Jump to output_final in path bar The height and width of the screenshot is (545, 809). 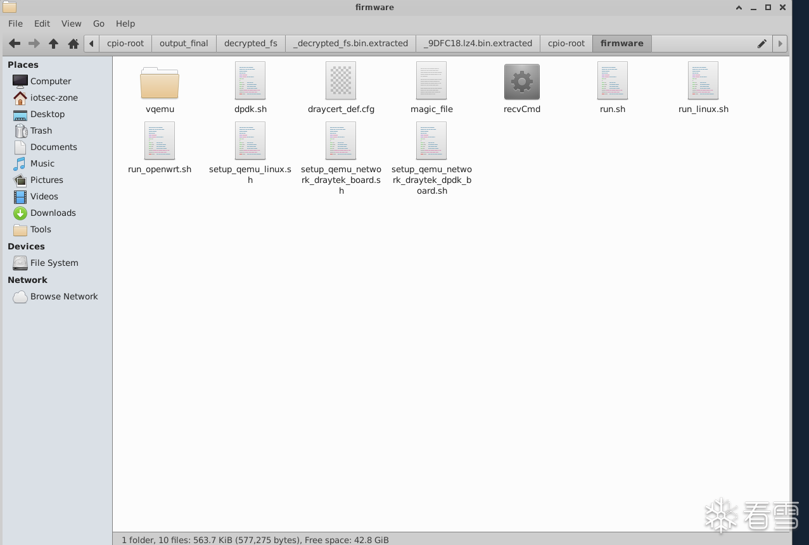click(x=184, y=44)
